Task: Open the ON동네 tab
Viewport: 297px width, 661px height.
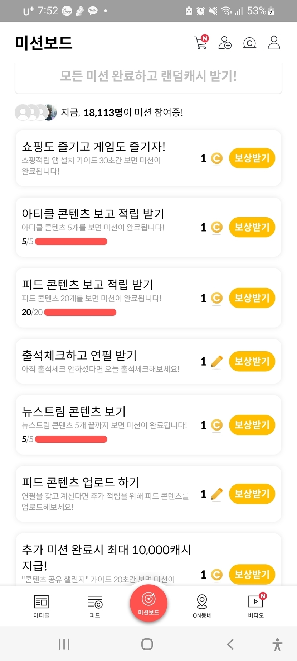Action: coord(202,606)
